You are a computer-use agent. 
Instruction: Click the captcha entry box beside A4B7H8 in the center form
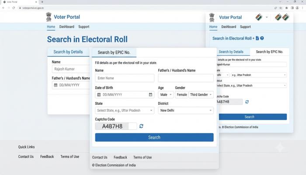click(x=133, y=126)
